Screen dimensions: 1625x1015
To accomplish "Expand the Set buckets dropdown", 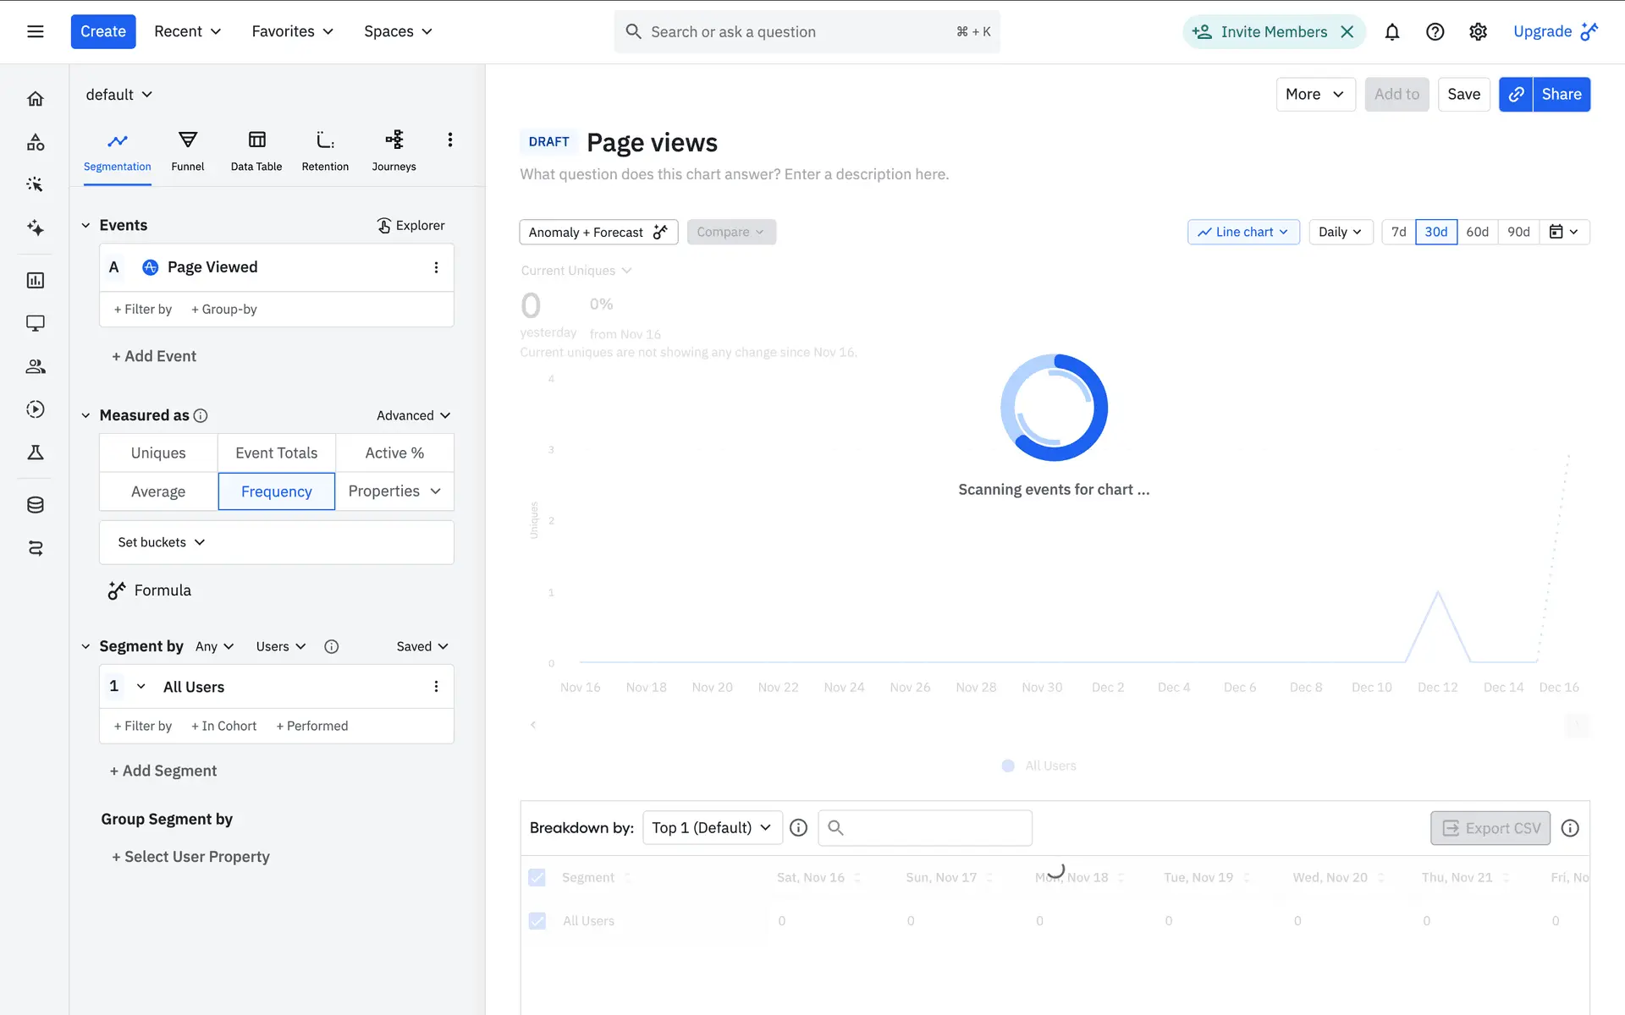I will point(162,542).
